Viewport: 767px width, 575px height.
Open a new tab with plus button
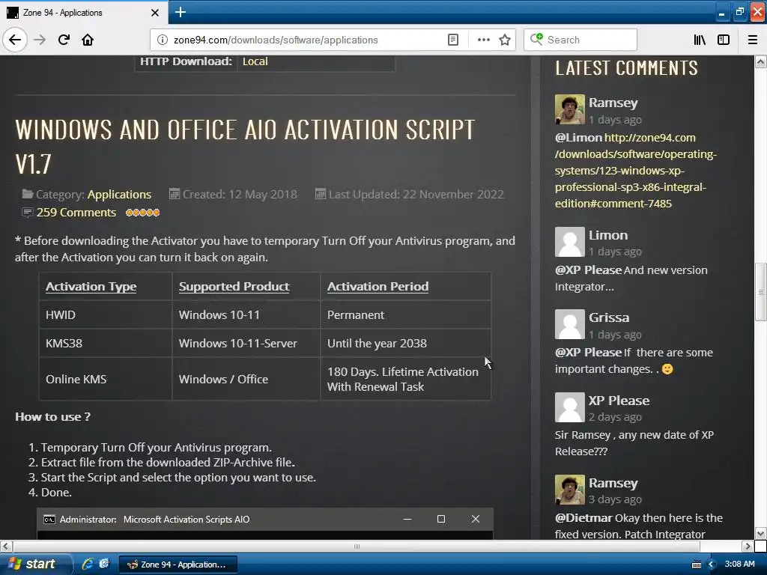(x=180, y=12)
